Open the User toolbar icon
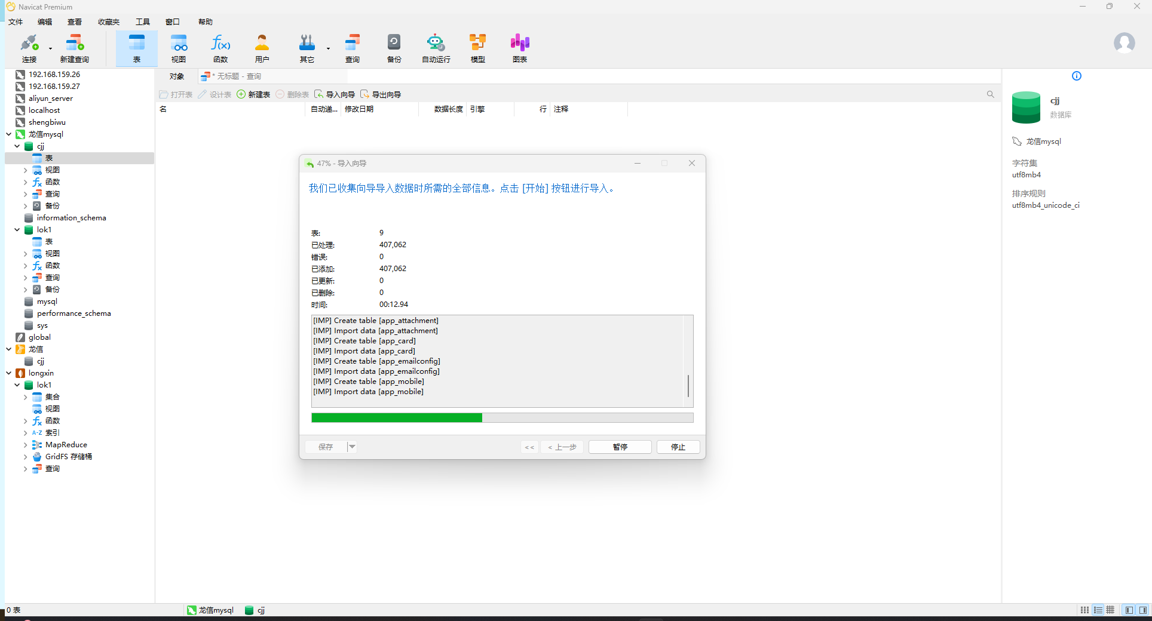 (x=262, y=48)
